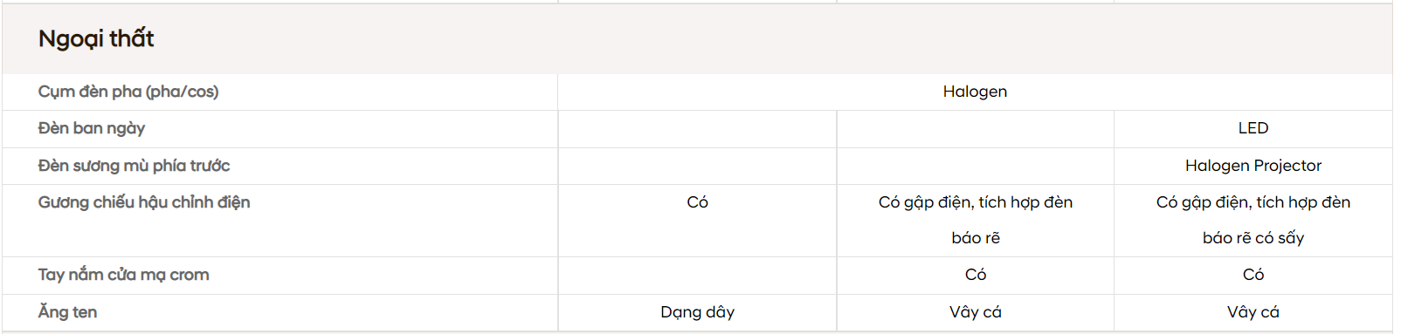The image size is (1401, 334).
Task: Select the last-column Có for chrome door handle
Action: click(x=1253, y=275)
